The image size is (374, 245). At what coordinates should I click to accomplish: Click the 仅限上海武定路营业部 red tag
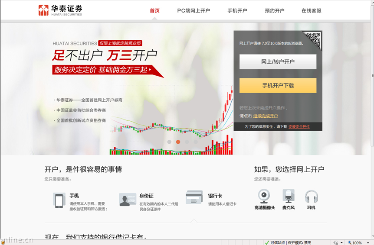120,43
